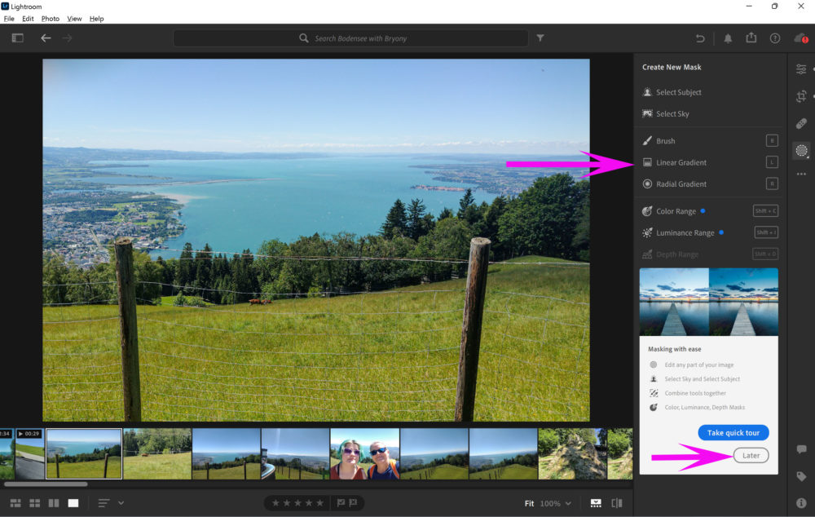
Task: Select the Masking tool icon
Action: [801, 151]
